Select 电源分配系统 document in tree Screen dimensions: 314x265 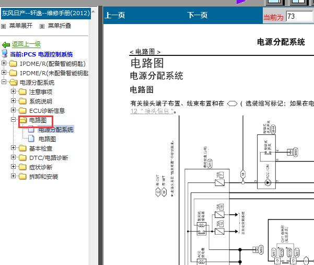pos(56,130)
